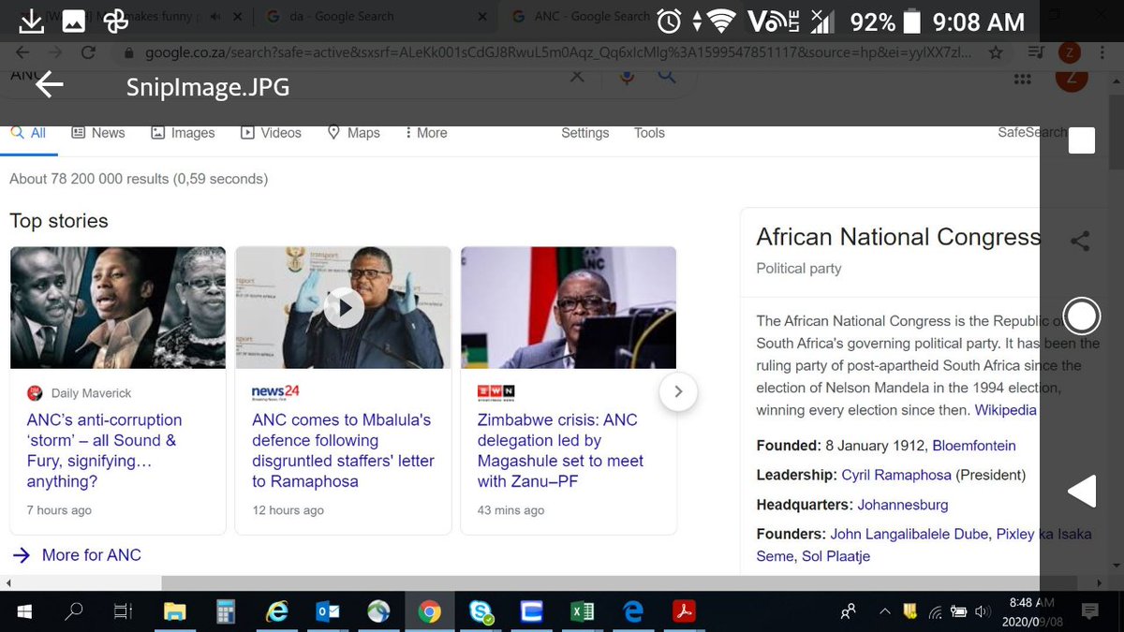Expand the More search filters menu
The image size is (1124, 632).
click(x=426, y=133)
